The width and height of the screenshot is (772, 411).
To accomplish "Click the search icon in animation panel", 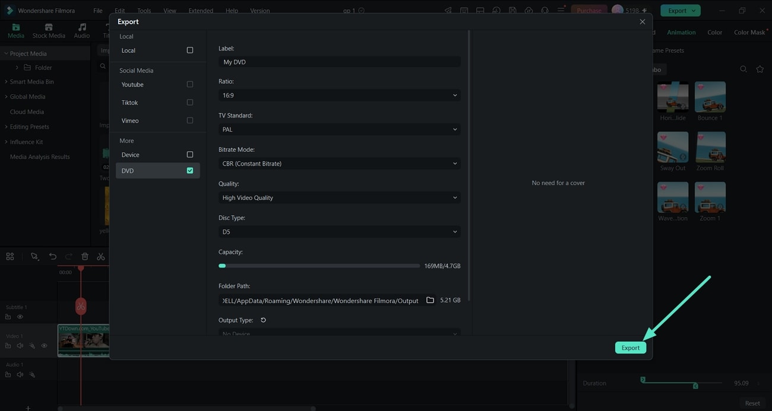I will point(743,69).
